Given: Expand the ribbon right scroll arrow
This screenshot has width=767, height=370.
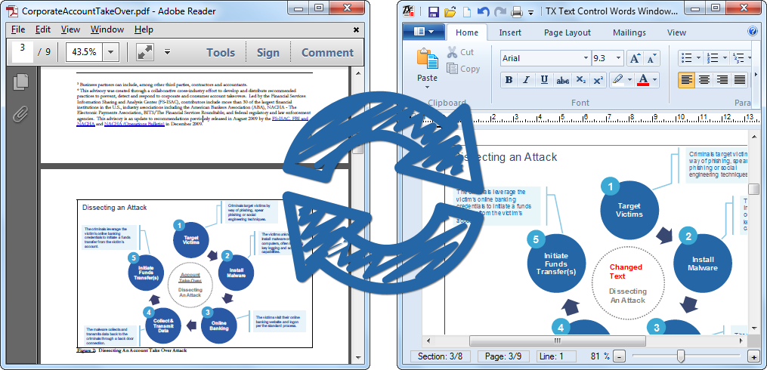Looking at the screenshot, I should [x=756, y=76].
